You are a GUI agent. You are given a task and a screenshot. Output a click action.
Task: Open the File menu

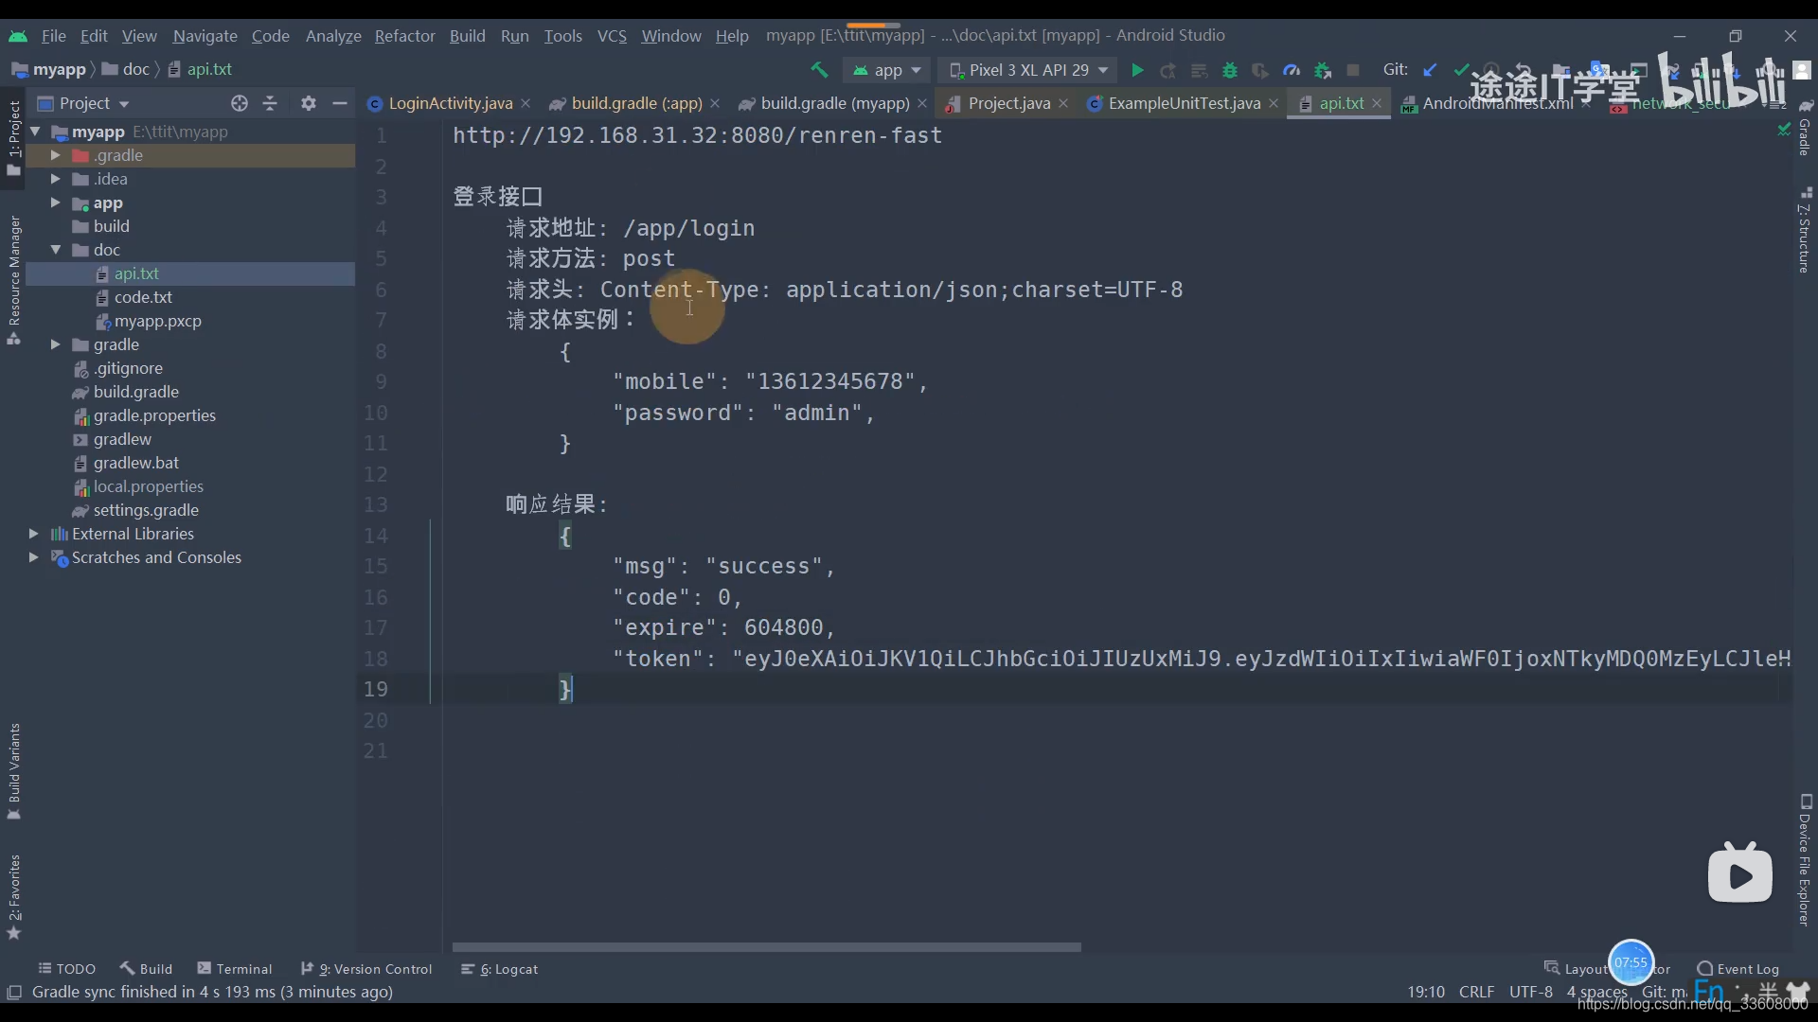(53, 36)
